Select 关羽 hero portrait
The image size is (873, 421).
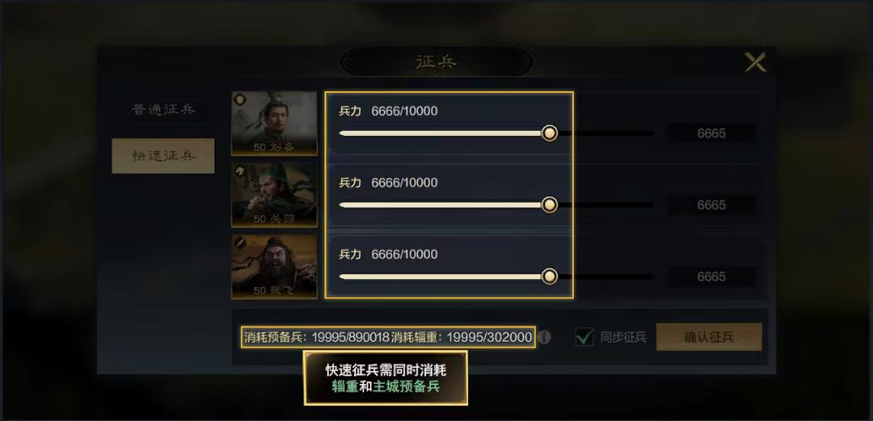click(x=275, y=195)
